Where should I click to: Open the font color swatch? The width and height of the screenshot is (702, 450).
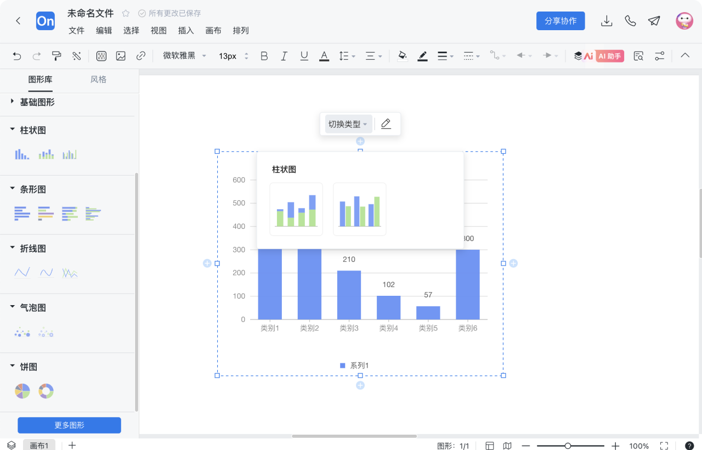coord(324,55)
